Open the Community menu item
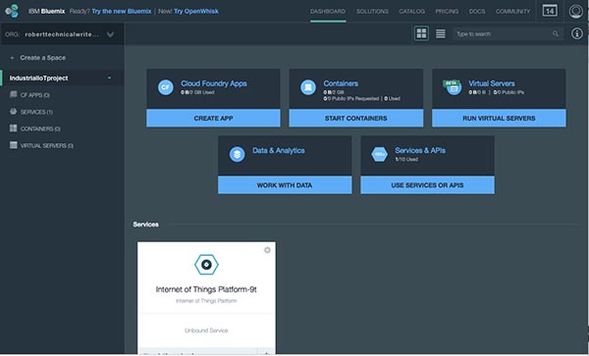This screenshot has width=589, height=356. click(512, 11)
